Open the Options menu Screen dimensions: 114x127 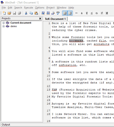tap(40, 8)
